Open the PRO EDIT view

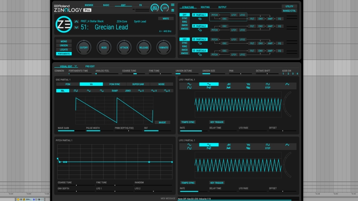coord(90,66)
